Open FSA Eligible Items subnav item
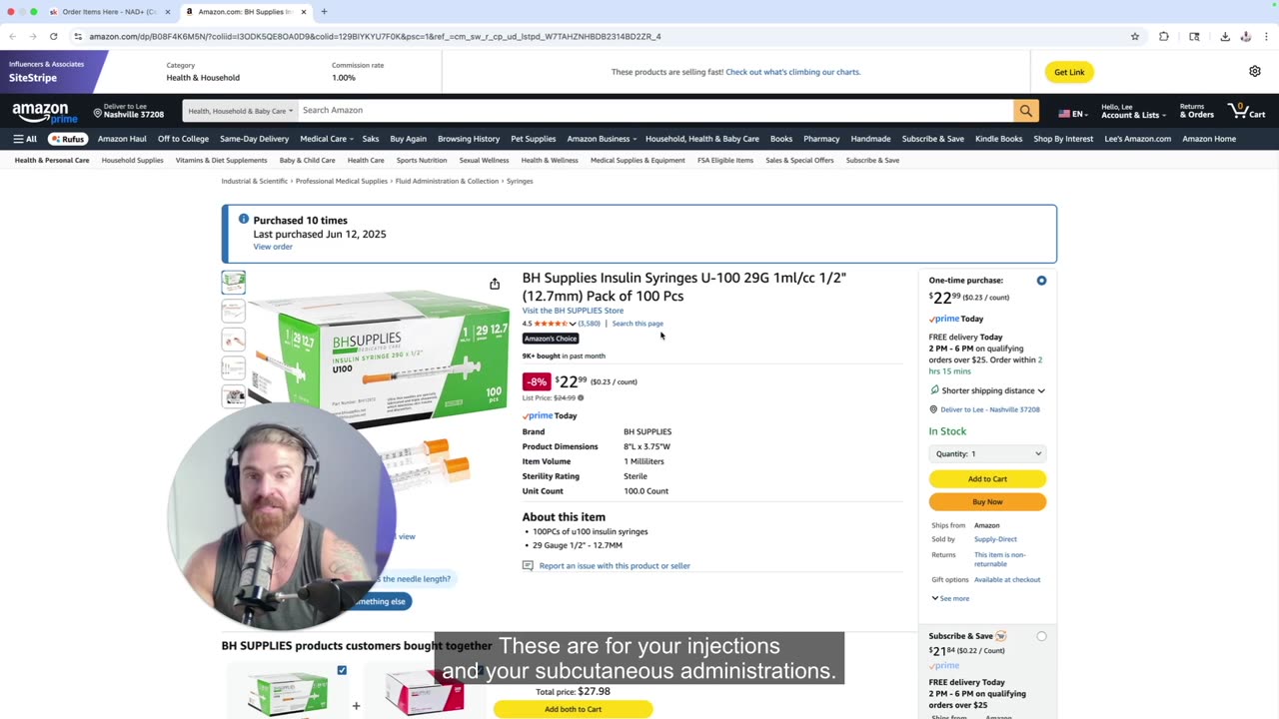1279x719 pixels. click(725, 160)
